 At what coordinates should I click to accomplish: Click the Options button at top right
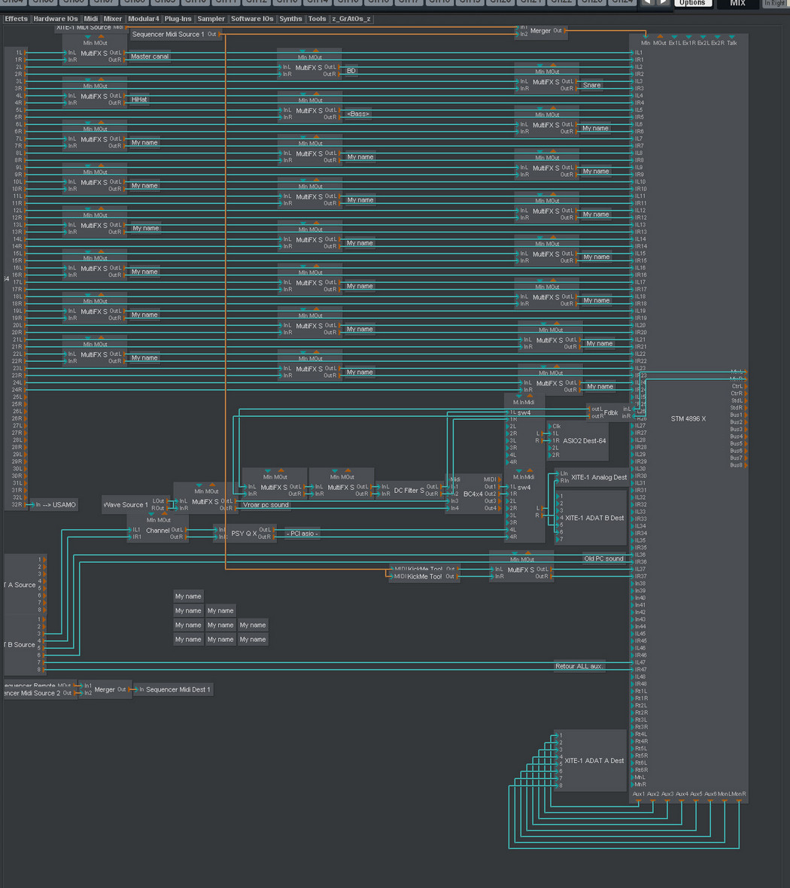click(691, 3)
